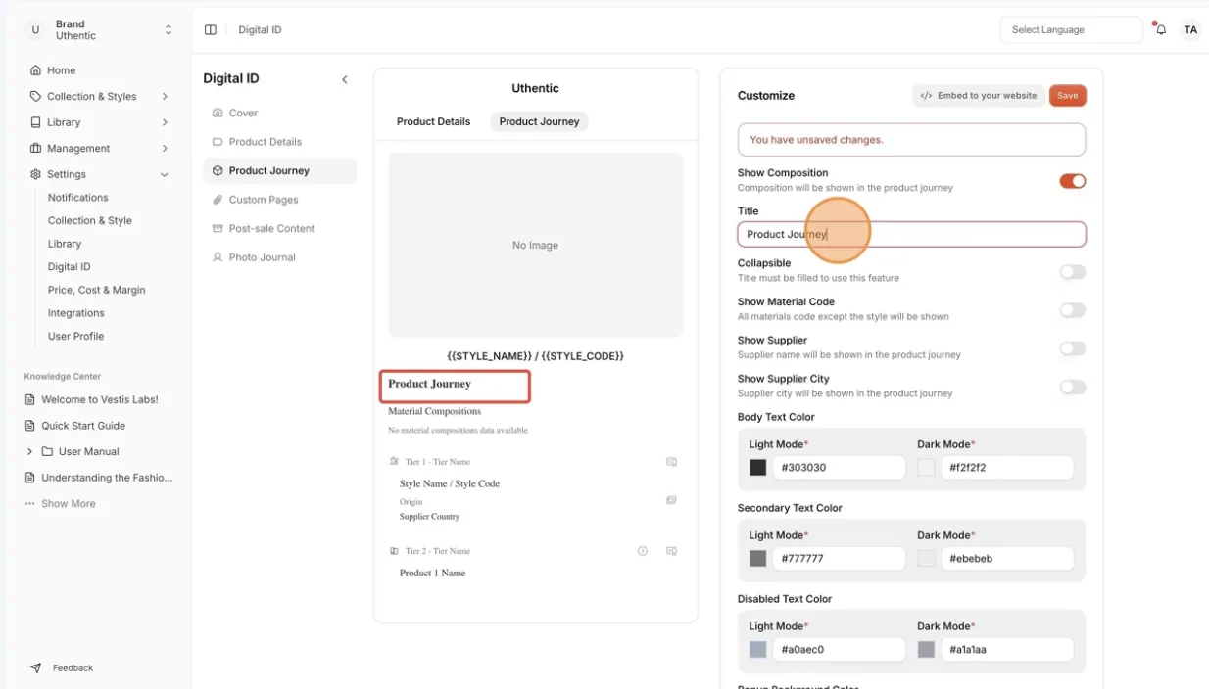This screenshot has width=1209, height=689.
Task: Click the Digital ID breadcrumb
Action: (x=260, y=30)
